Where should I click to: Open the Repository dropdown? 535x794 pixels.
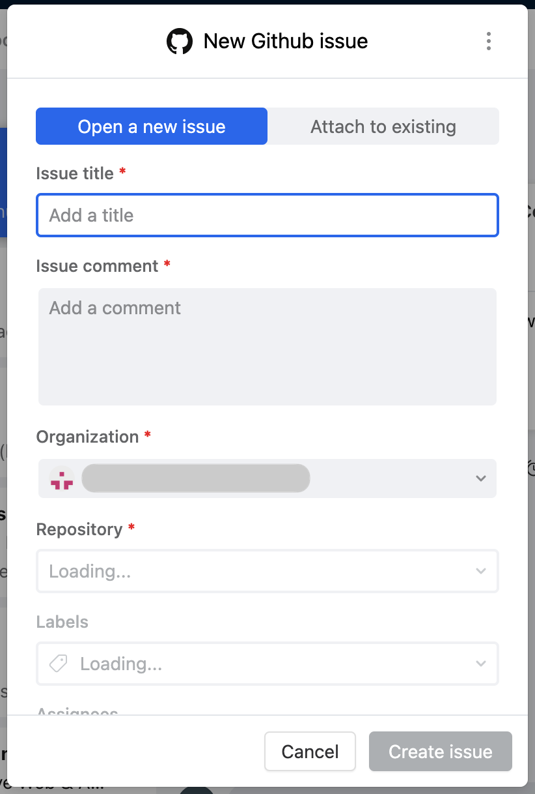pyautogui.click(x=267, y=571)
